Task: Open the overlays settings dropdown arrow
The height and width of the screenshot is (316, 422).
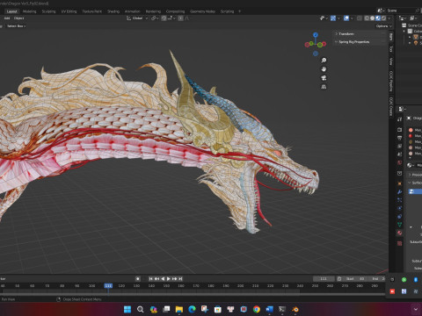Action: (352, 18)
